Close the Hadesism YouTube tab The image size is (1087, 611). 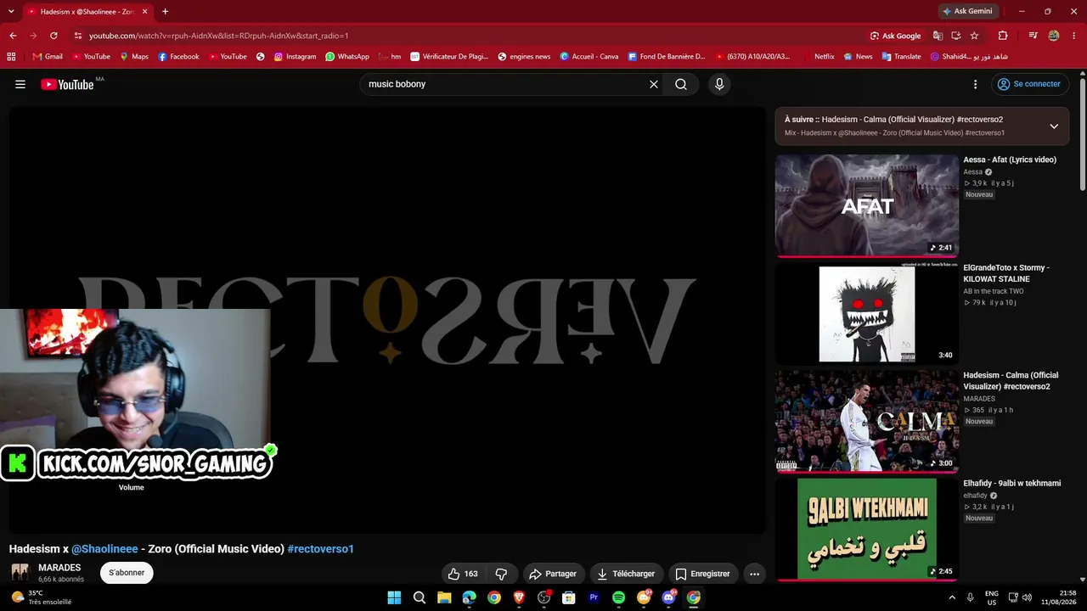click(x=145, y=12)
